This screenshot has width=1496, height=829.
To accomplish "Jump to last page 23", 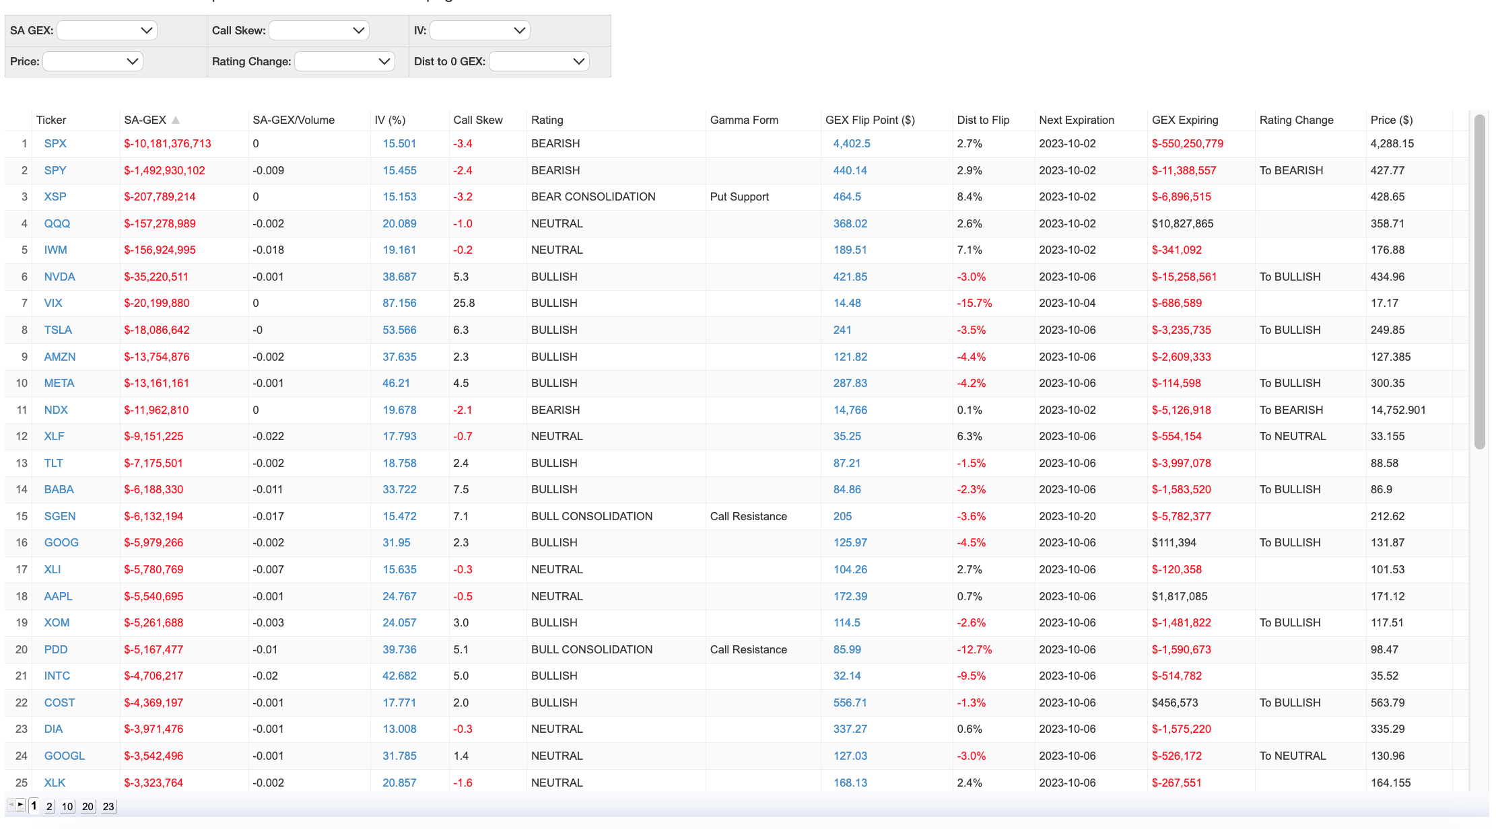I will [x=108, y=806].
